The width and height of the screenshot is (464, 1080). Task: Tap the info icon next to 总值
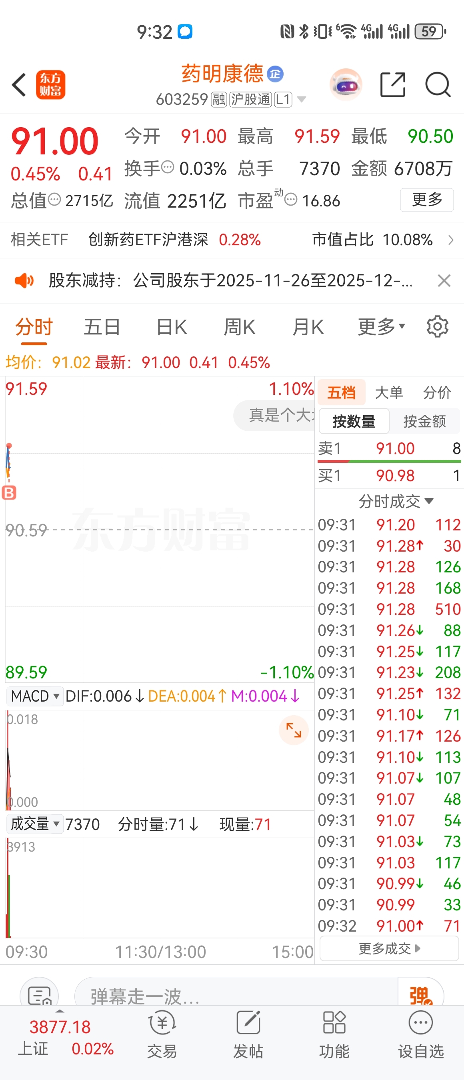coord(54,199)
